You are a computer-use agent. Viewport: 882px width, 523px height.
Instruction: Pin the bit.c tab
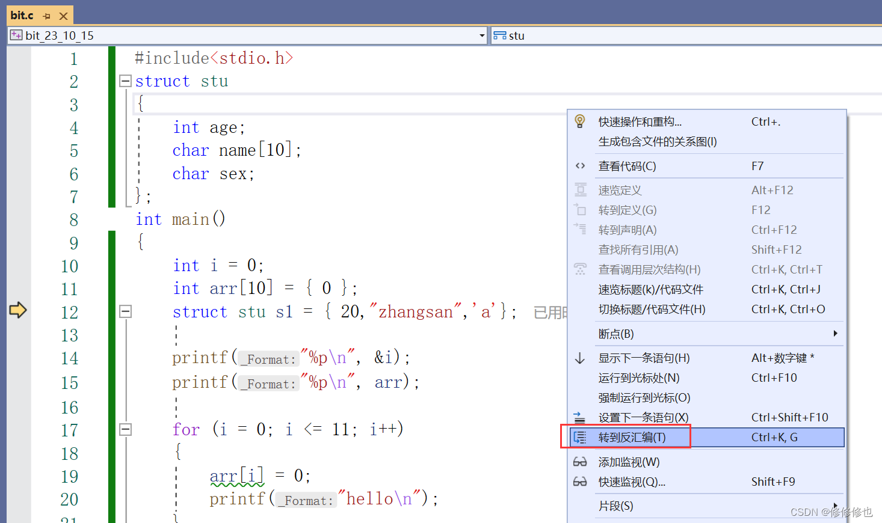tap(47, 16)
